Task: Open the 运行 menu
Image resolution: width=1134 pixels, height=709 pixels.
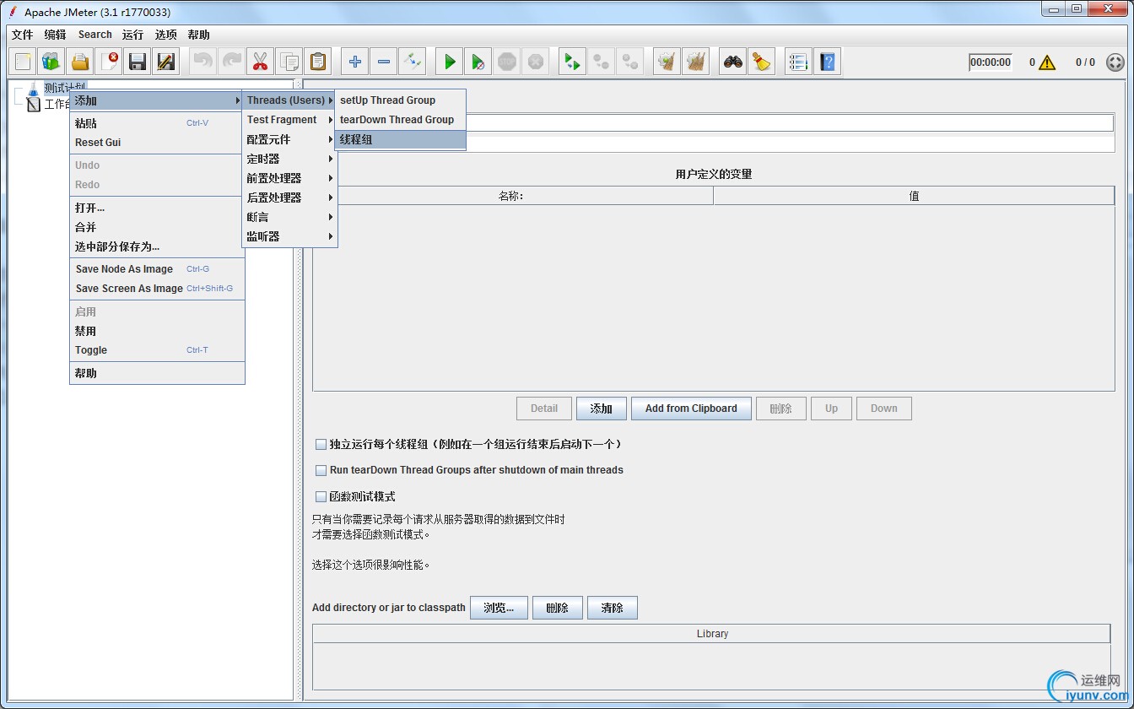Action: coord(132,35)
